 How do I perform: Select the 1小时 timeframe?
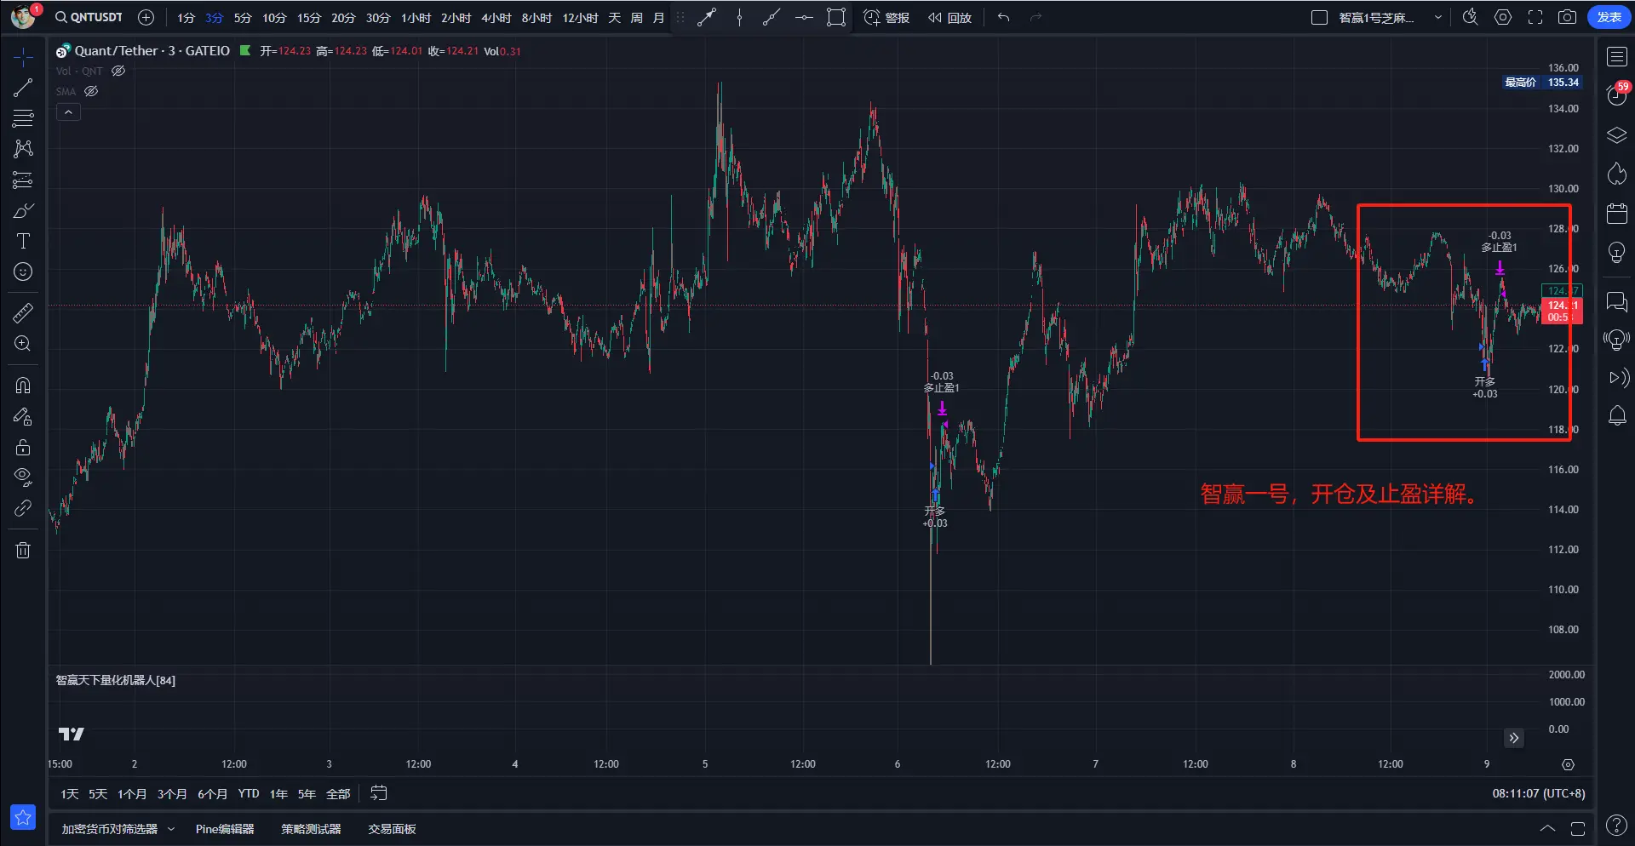point(416,17)
